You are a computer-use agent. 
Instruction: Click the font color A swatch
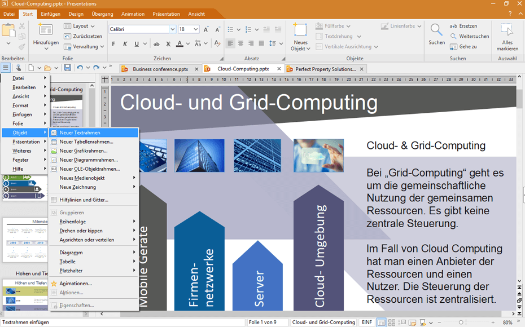coord(180,44)
